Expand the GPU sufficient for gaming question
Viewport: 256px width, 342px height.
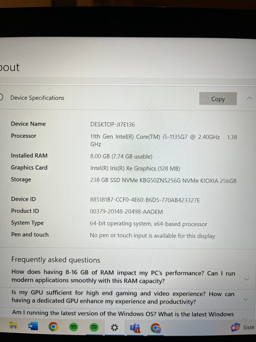(x=246, y=299)
